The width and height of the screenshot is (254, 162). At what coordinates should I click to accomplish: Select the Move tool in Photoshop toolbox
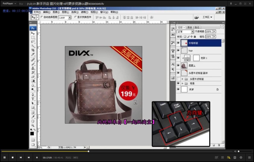point(33,33)
